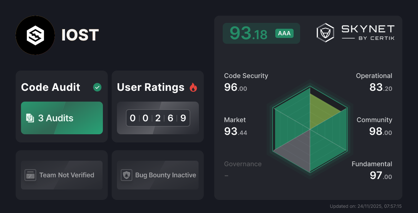Screen dimensions: 418x213
Task: Select the green checkmark on Code Audit
Action: click(97, 87)
